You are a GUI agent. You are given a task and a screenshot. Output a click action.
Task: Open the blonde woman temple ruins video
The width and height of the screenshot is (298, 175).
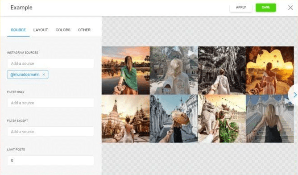click(174, 71)
